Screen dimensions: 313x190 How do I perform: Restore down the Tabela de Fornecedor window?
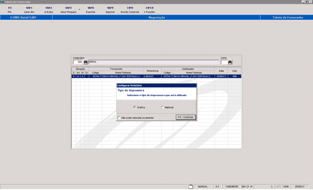click(307, 2)
